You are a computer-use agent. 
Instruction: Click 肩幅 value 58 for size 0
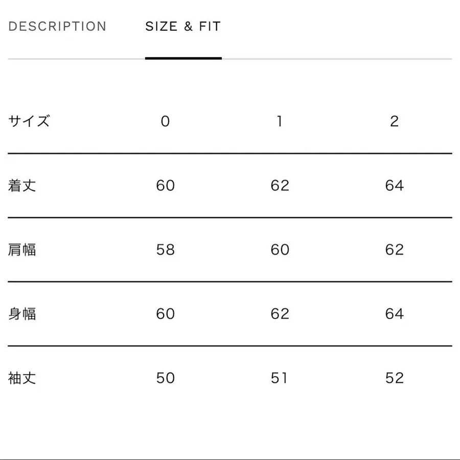coord(165,250)
